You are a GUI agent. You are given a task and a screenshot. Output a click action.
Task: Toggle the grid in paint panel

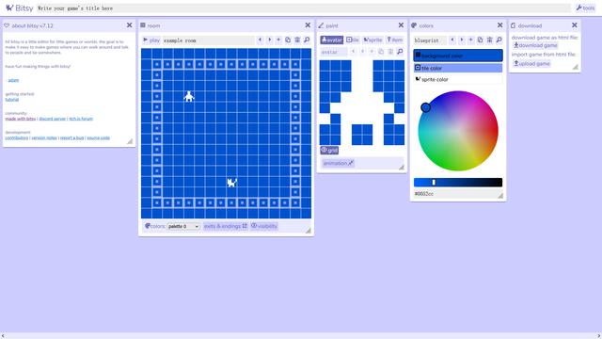[x=329, y=150]
